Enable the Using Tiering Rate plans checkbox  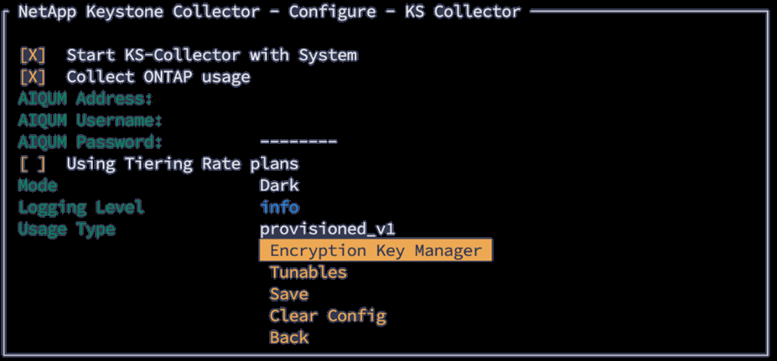pyautogui.click(x=33, y=163)
